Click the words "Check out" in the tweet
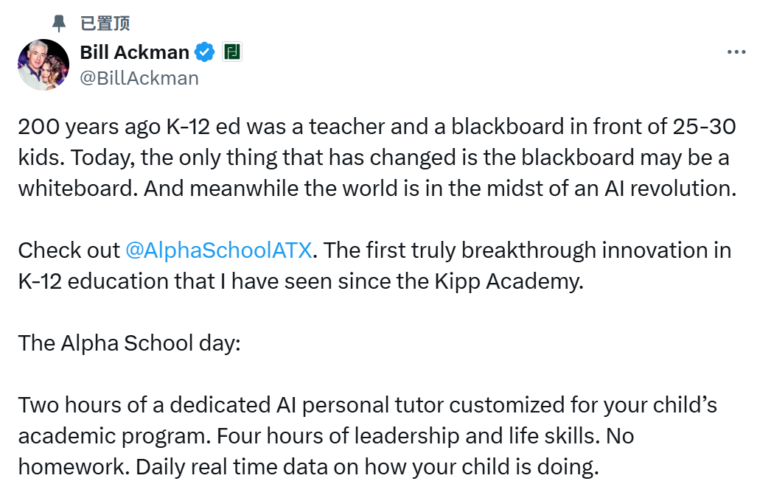 (x=69, y=250)
